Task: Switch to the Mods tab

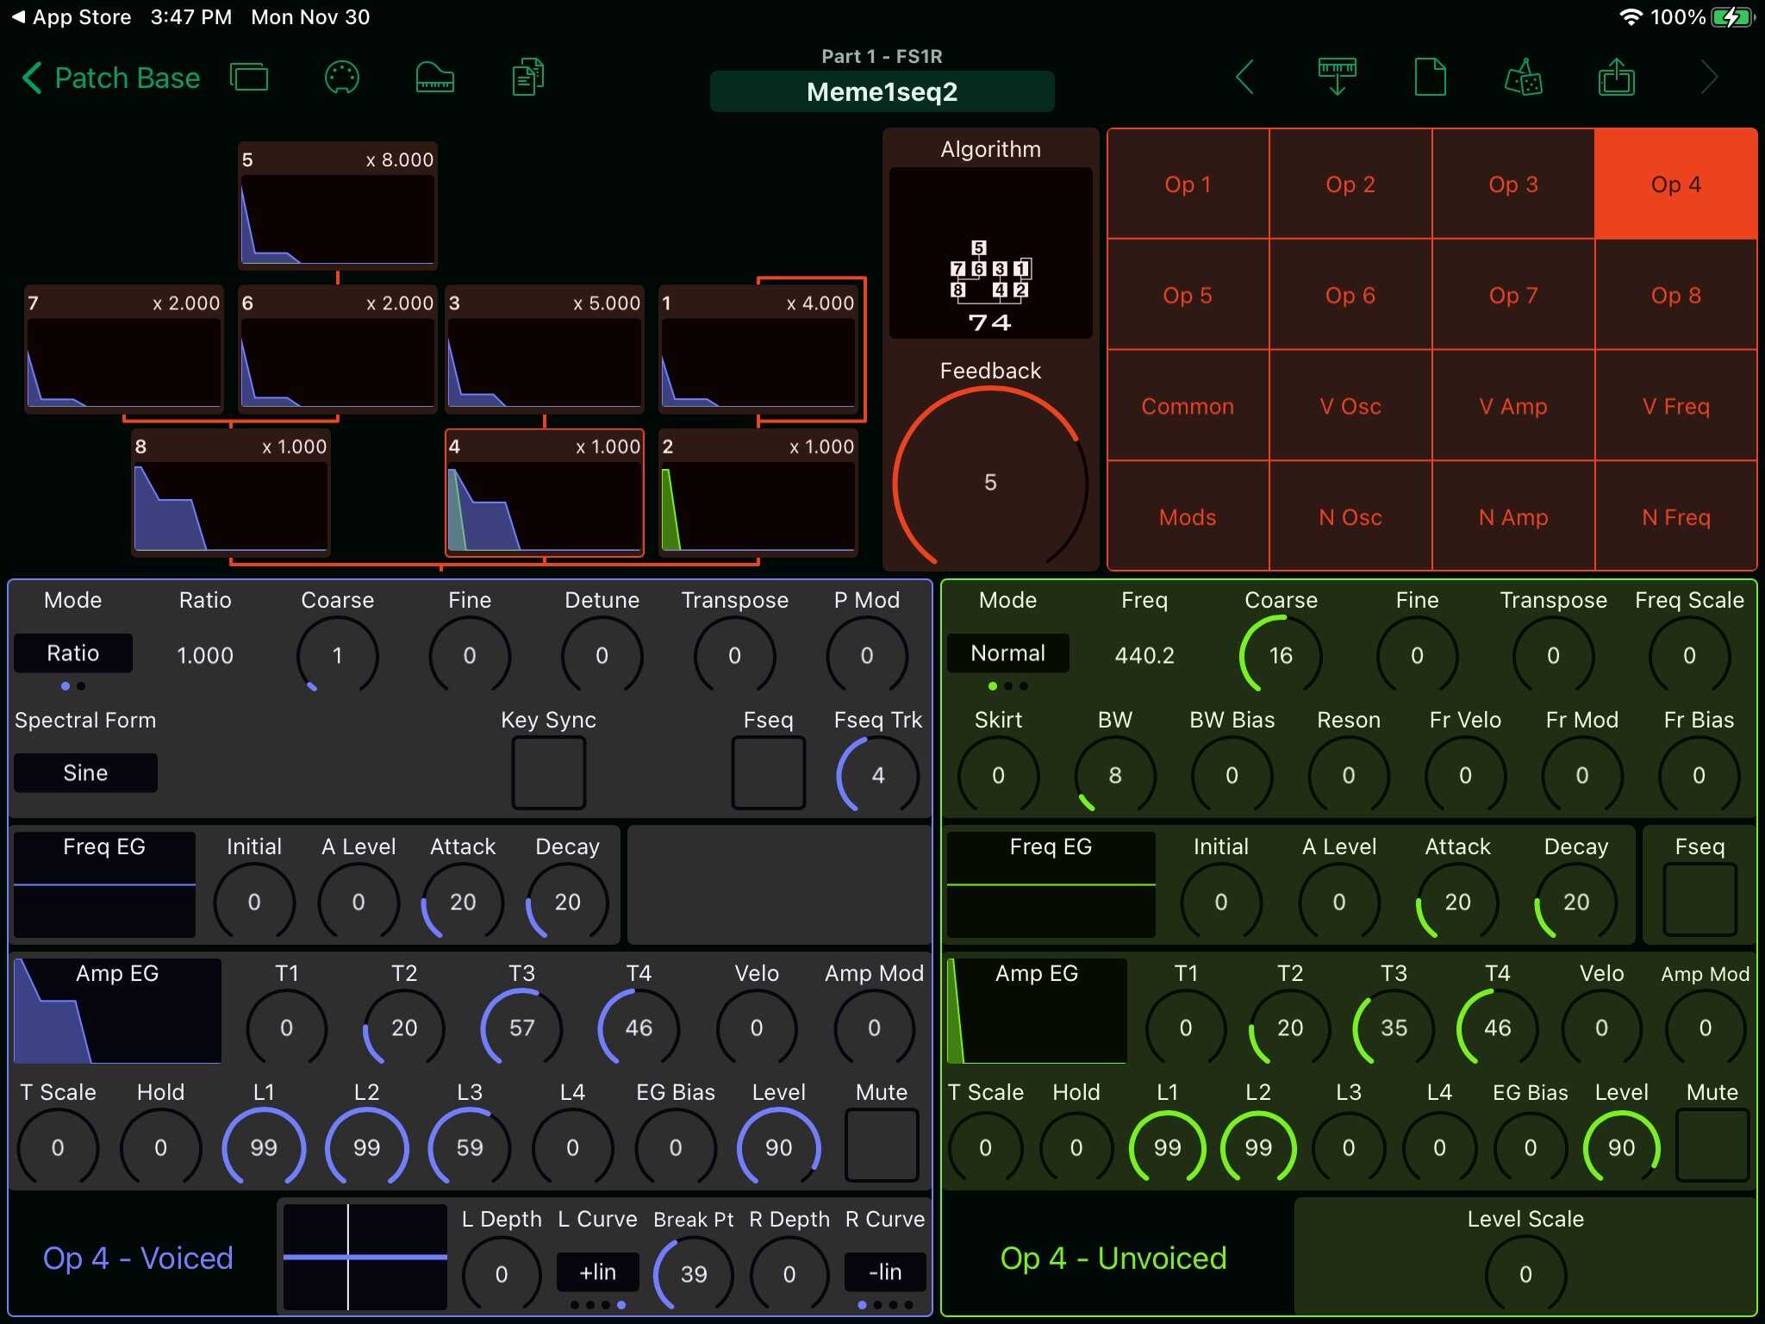Action: tap(1188, 517)
